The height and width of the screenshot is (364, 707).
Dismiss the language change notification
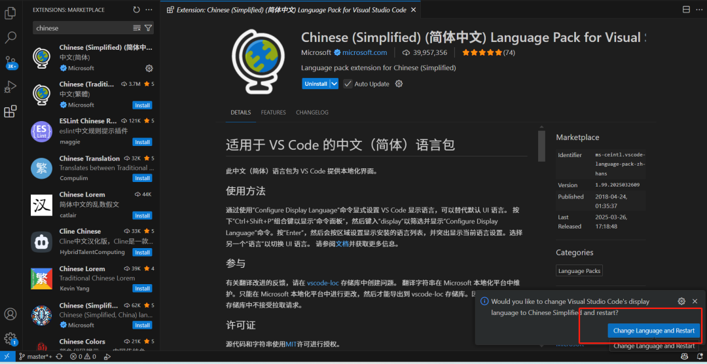point(695,301)
